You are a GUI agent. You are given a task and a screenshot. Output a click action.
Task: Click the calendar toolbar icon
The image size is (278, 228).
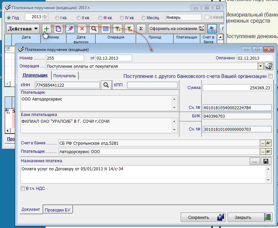pos(106,29)
